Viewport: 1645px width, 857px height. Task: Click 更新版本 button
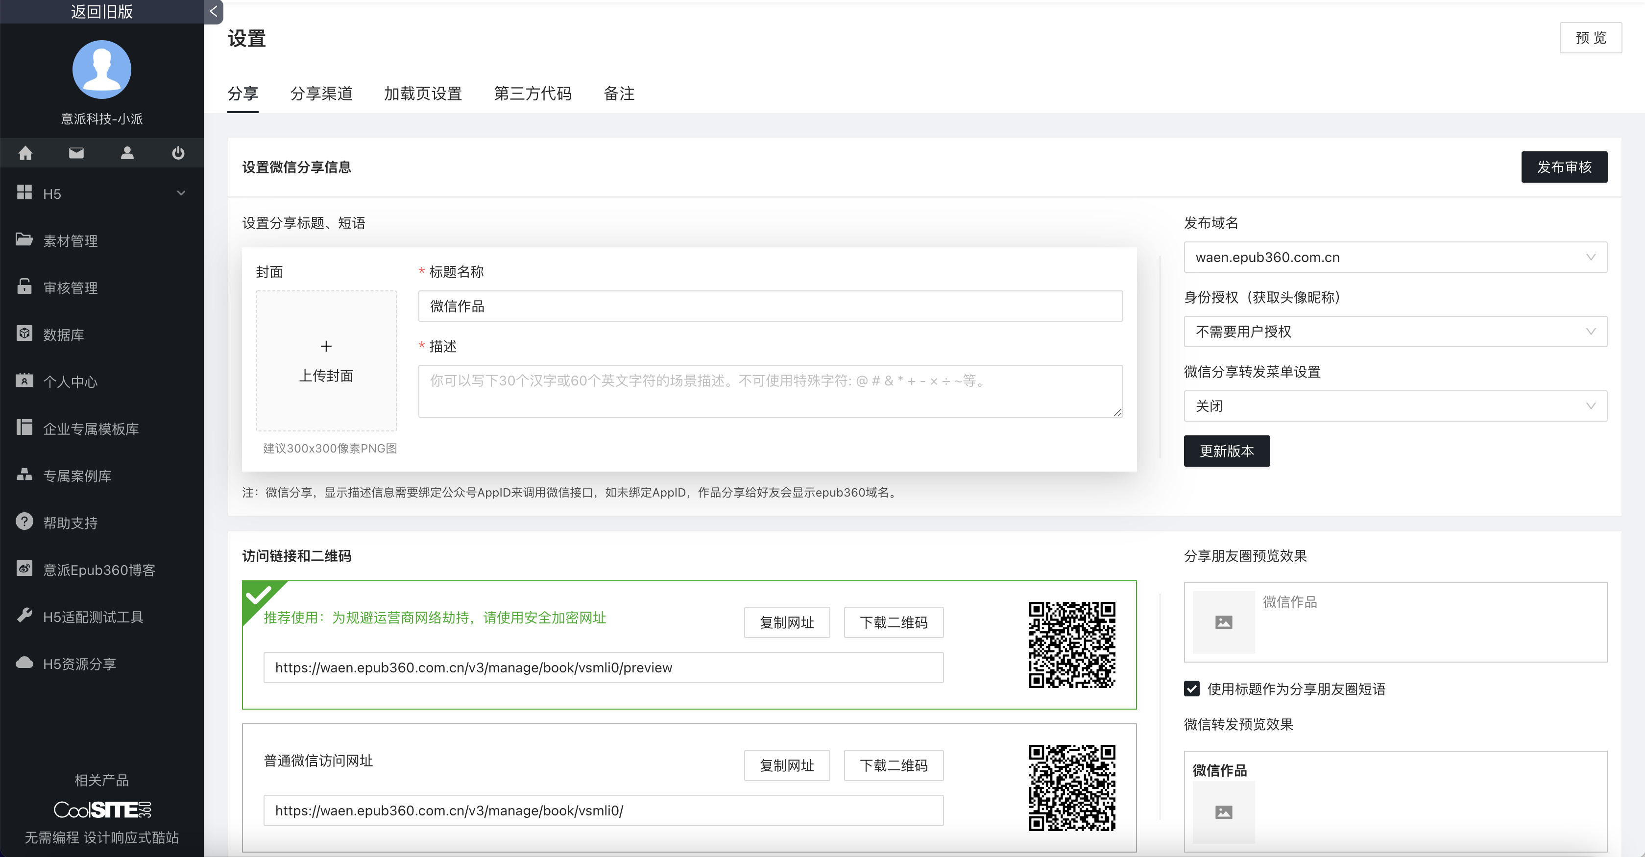click(1226, 451)
